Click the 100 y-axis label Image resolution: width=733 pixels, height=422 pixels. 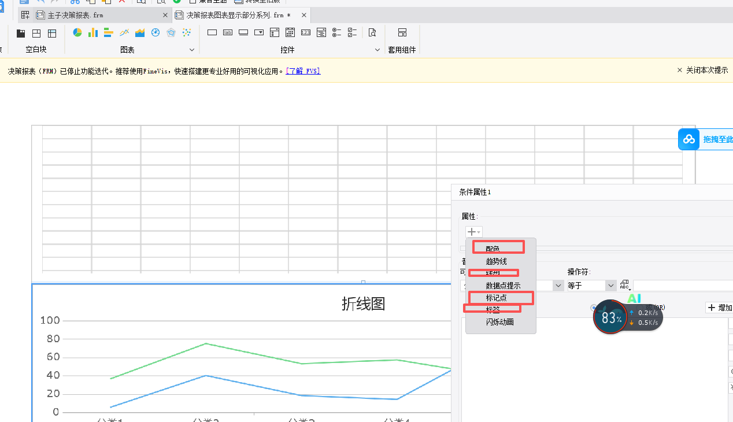(x=49, y=320)
